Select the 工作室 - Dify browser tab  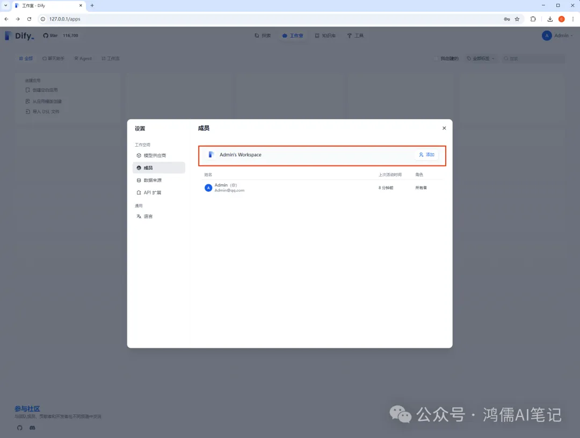pyautogui.click(x=49, y=5)
